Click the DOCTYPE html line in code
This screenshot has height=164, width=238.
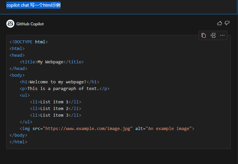tap(29, 42)
